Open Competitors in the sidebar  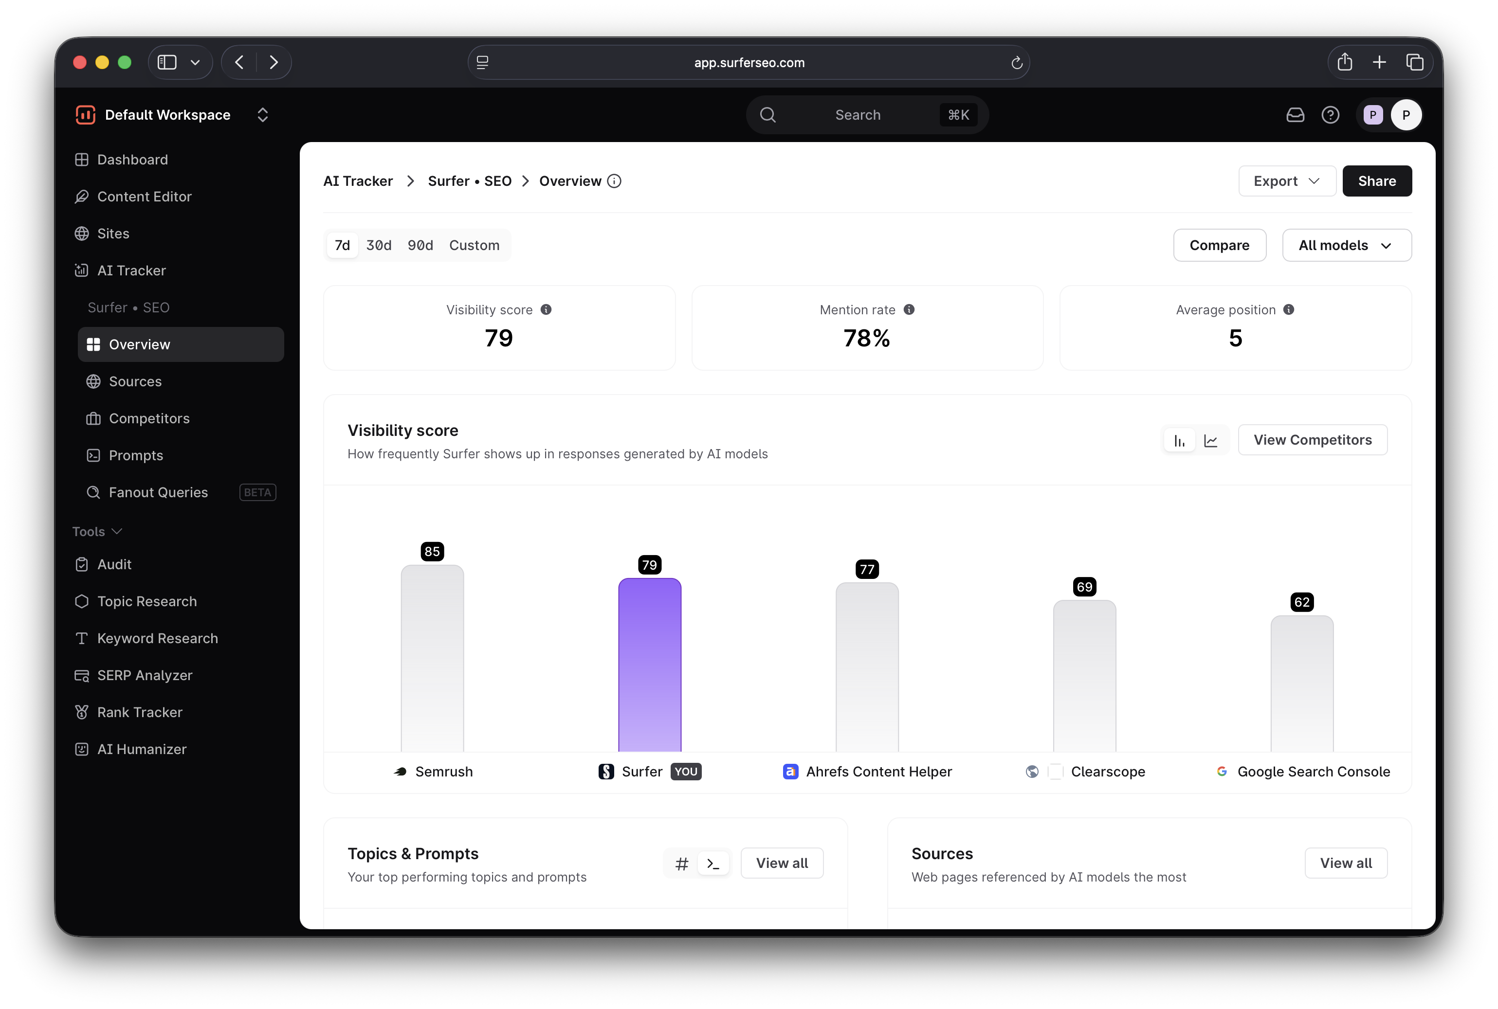pos(149,418)
